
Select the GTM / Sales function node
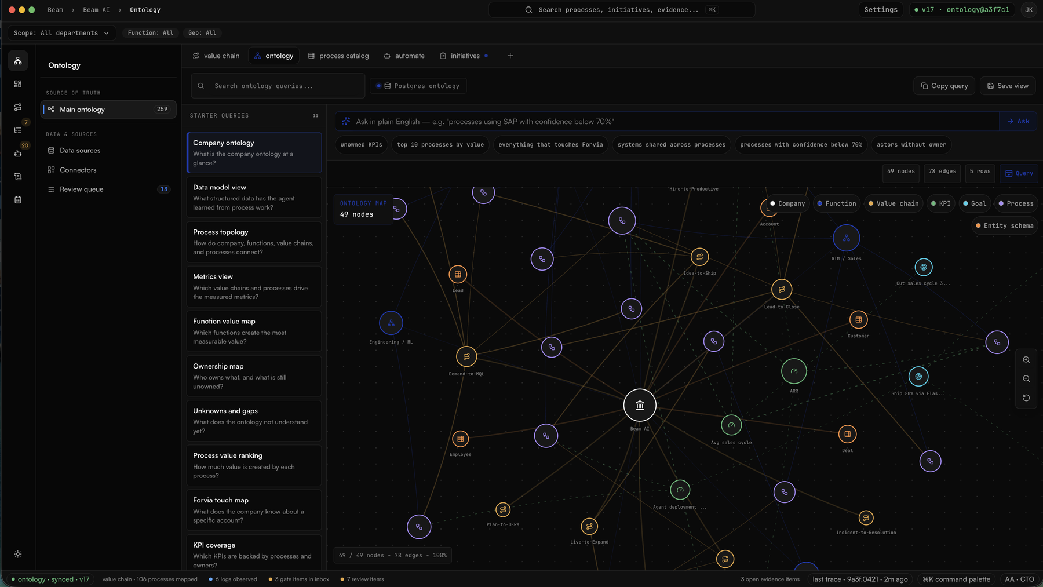846,238
